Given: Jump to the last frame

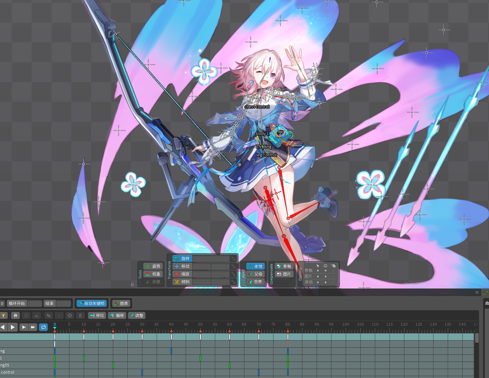Looking at the screenshot, I should (33, 327).
